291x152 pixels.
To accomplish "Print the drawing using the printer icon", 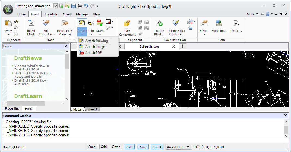I will pos(79,6).
